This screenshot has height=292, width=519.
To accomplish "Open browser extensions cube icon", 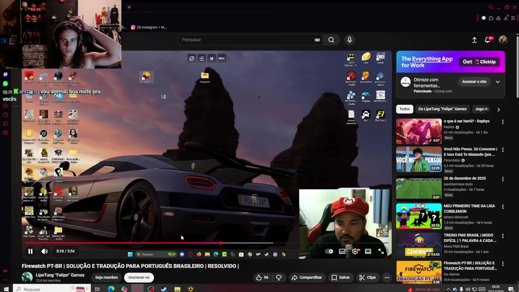I will click(491, 18).
